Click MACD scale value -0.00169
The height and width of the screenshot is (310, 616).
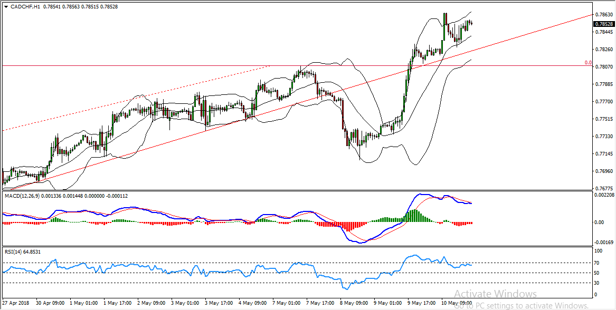pyautogui.click(x=604, y=242)
